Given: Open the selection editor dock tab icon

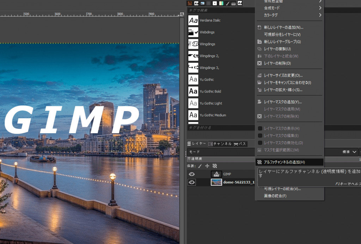Looking at the screenshot, I should [x=208, y=3].
